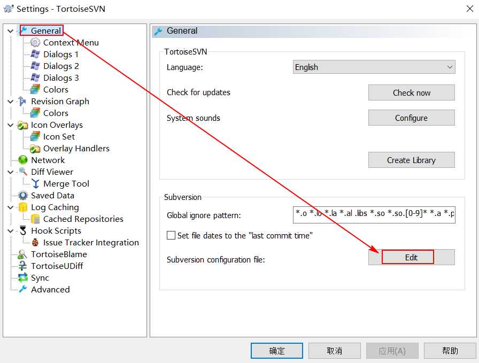The width and height of the screenshot is (479, 363).
Task: Select Merge Tool in the tree
Action: click(x=66, y=184)
